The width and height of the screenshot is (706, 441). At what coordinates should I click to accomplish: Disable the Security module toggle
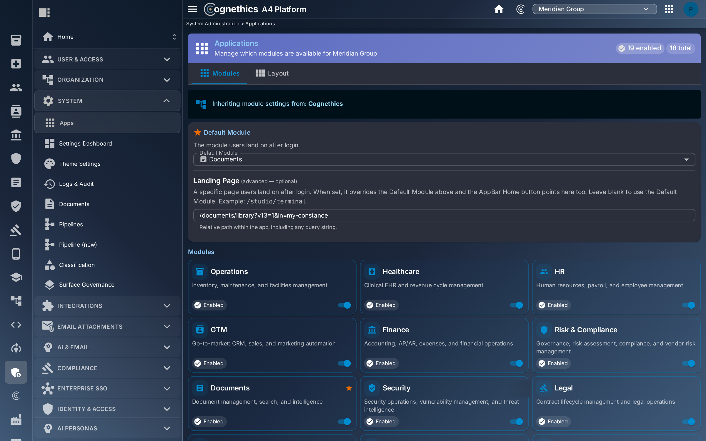pyautogui.click(x=516, y=422)
